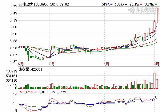Click the 5.28 price axis label
Viewport: 160px width, 112px height.
13,41
